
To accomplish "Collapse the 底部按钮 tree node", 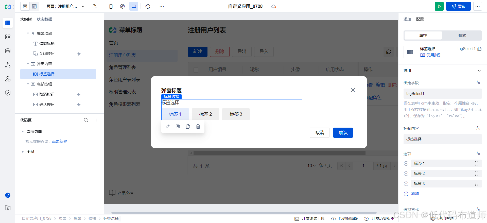I will pos(28,84).
